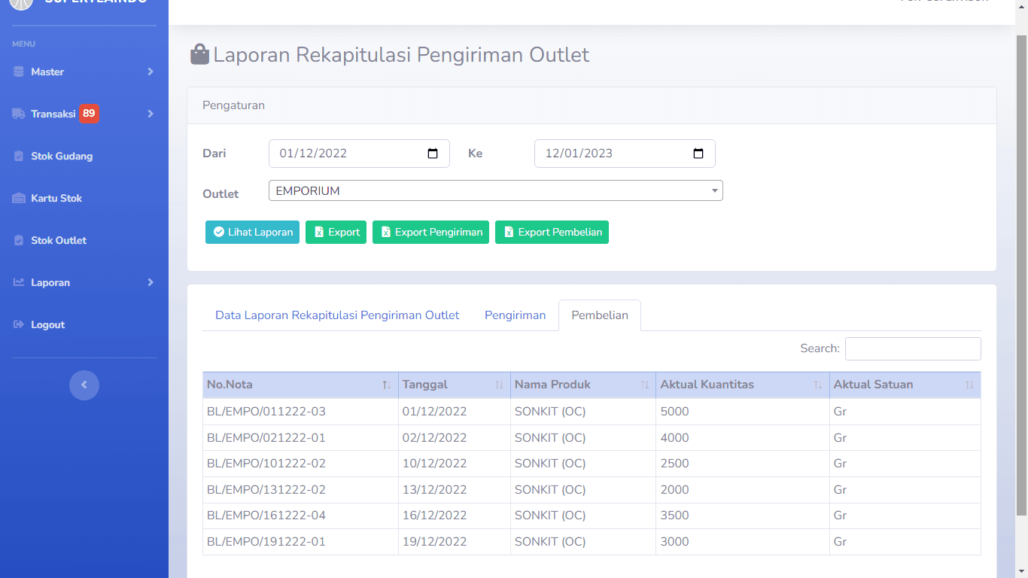Sort by Tanggal using its sort arrows
The width and height of the screenshot is (1028, 578).
point(499,385)
